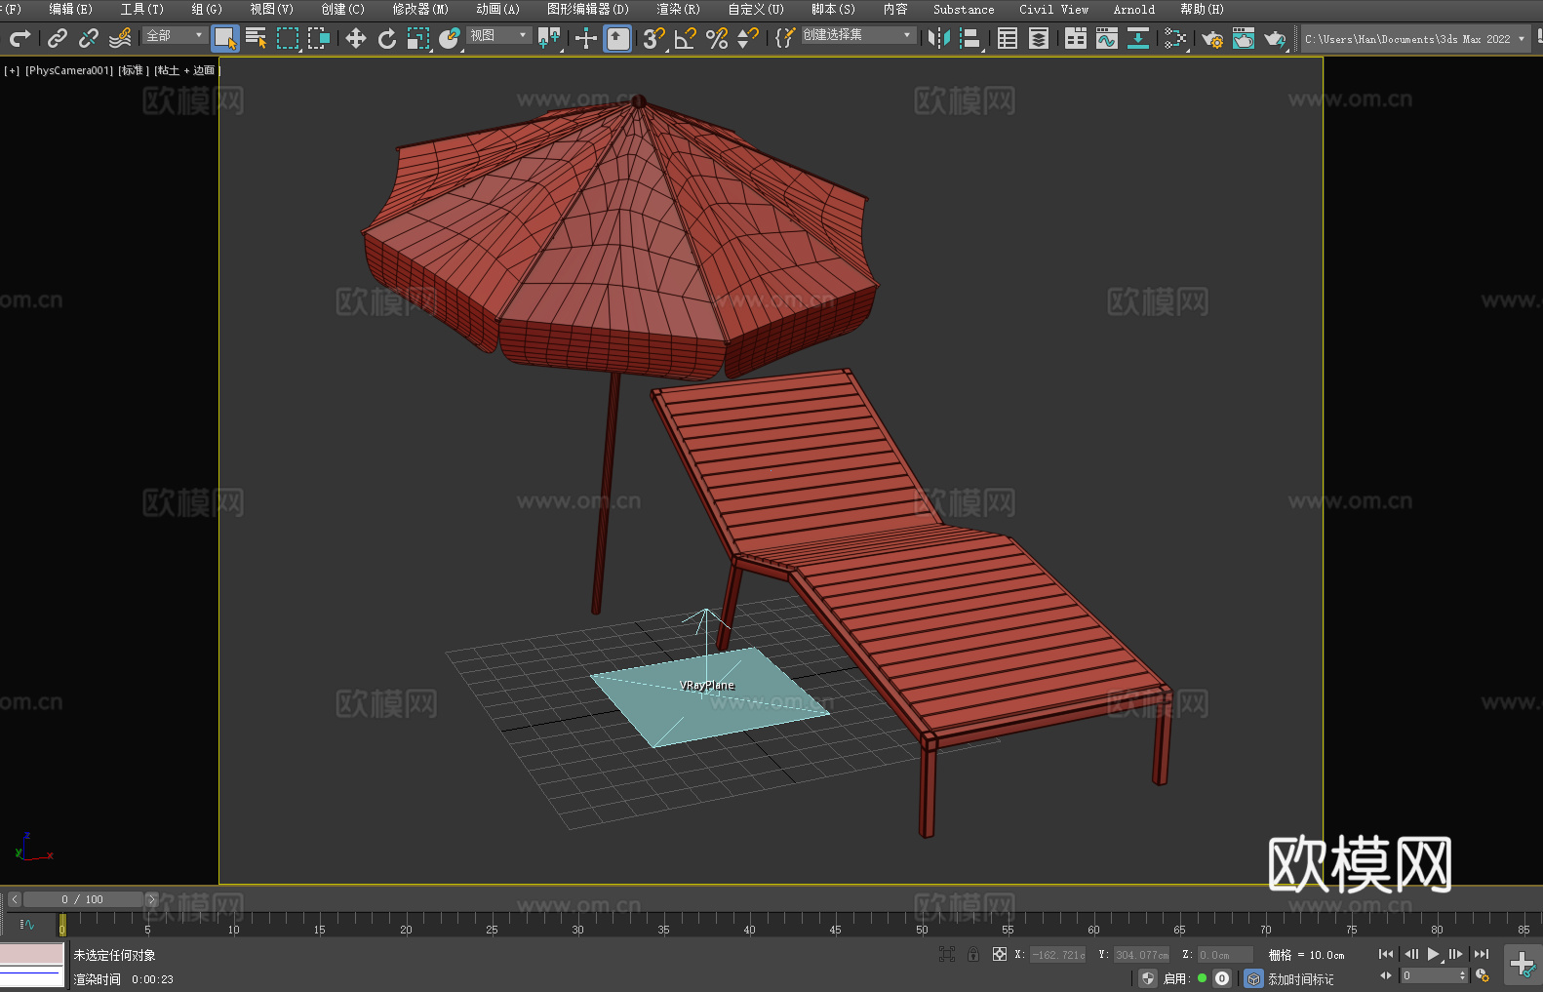Open the 视图(V) menu

(271, 9)
